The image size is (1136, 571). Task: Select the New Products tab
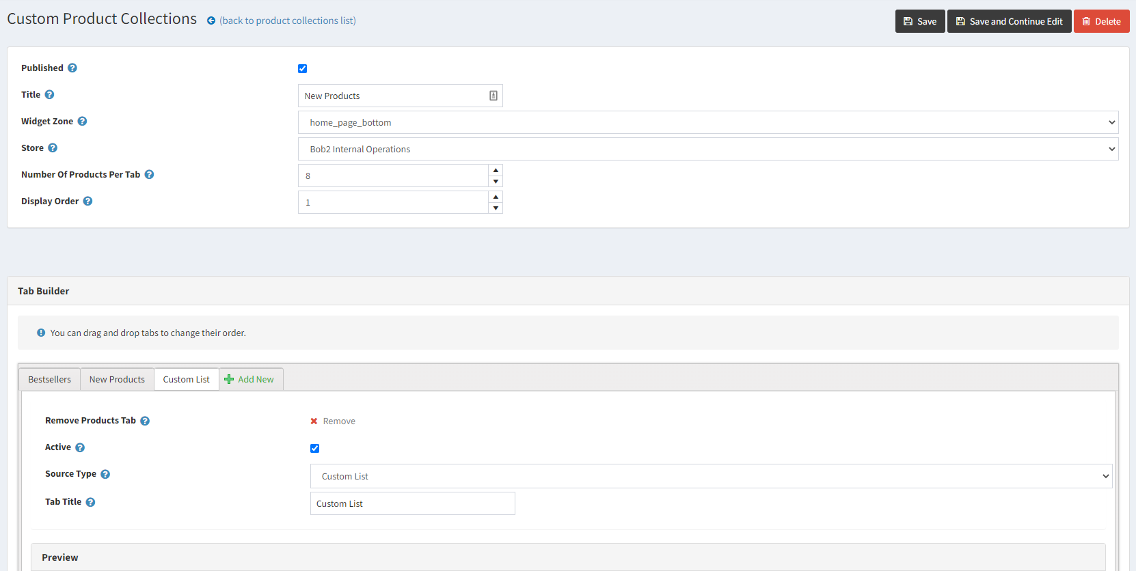[x=117, y=380]
